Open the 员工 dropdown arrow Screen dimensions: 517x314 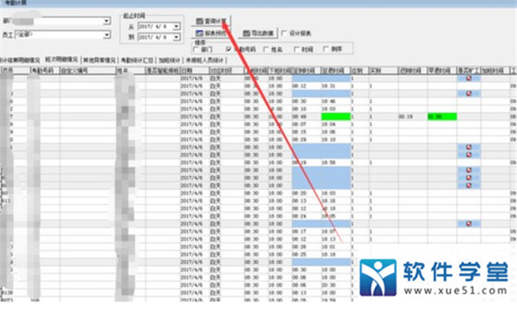tap(107, 35)
